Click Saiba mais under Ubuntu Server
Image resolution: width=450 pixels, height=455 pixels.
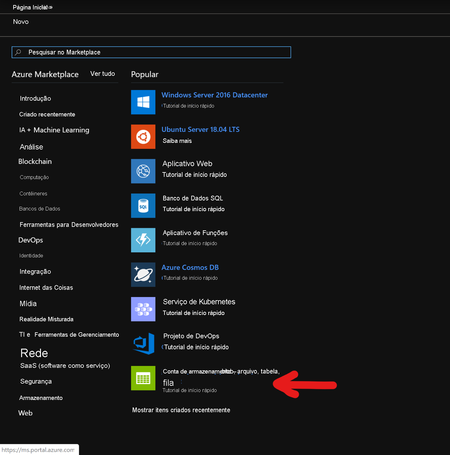[x=177, y=141]
